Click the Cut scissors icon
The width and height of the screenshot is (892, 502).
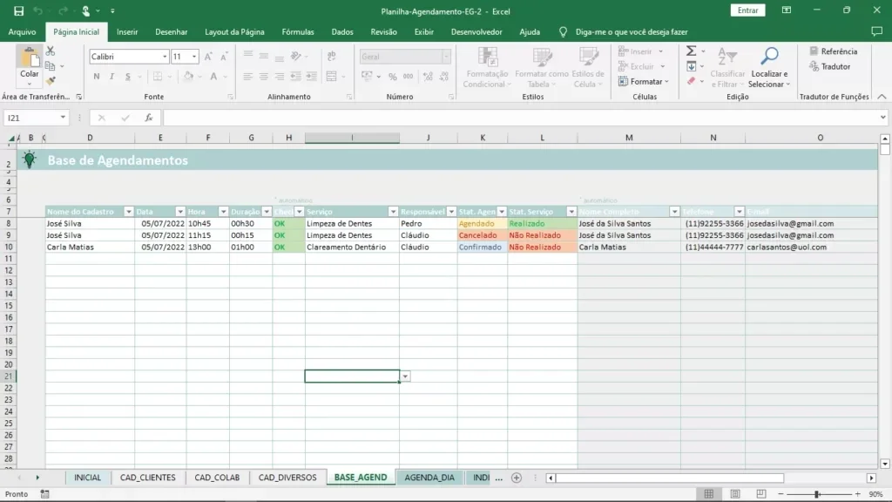[x=51, y=51]
